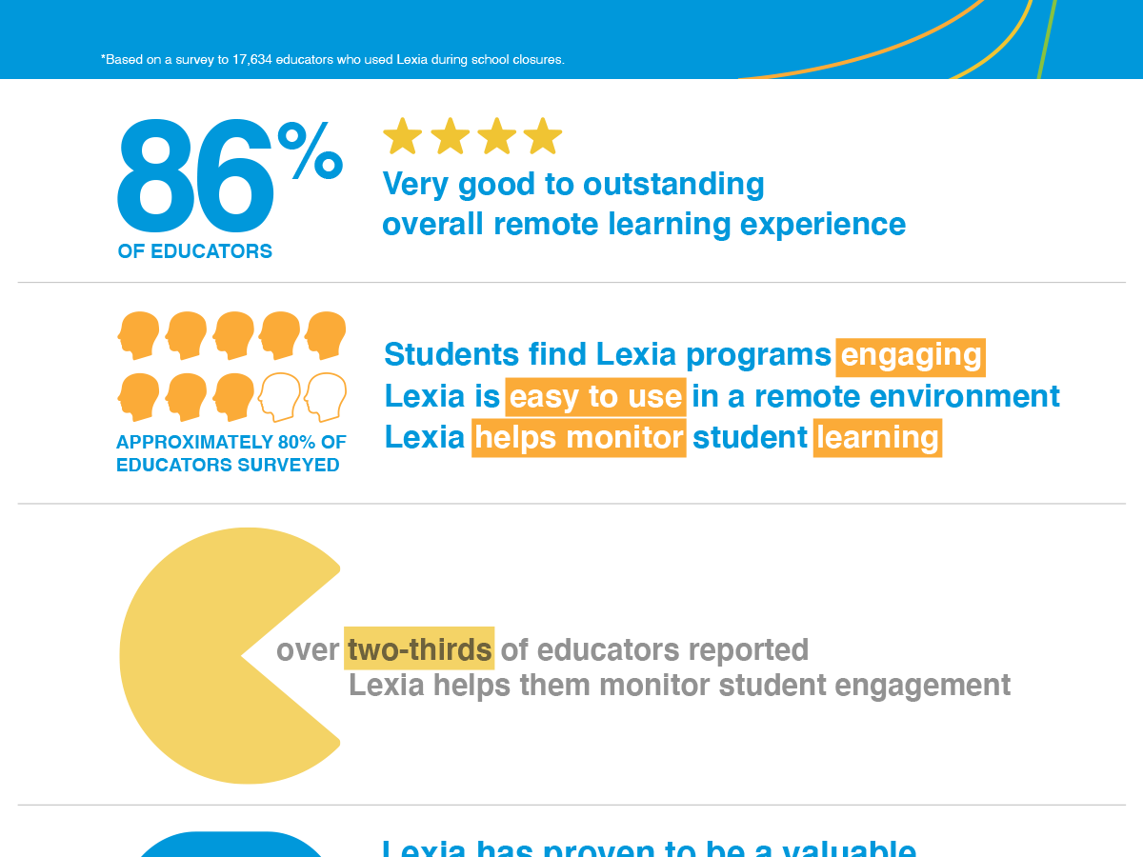
Task: Click the partial blue shape at bottom
Action: [233, 844]
